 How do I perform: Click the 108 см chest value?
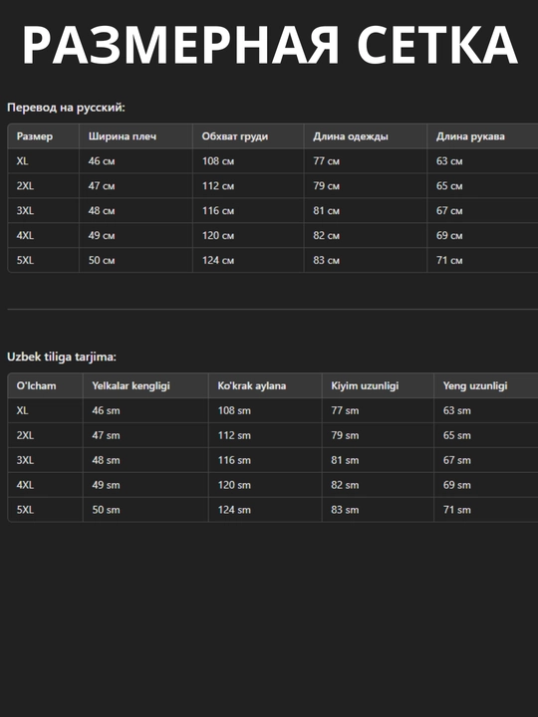click(x=218, y=161)
